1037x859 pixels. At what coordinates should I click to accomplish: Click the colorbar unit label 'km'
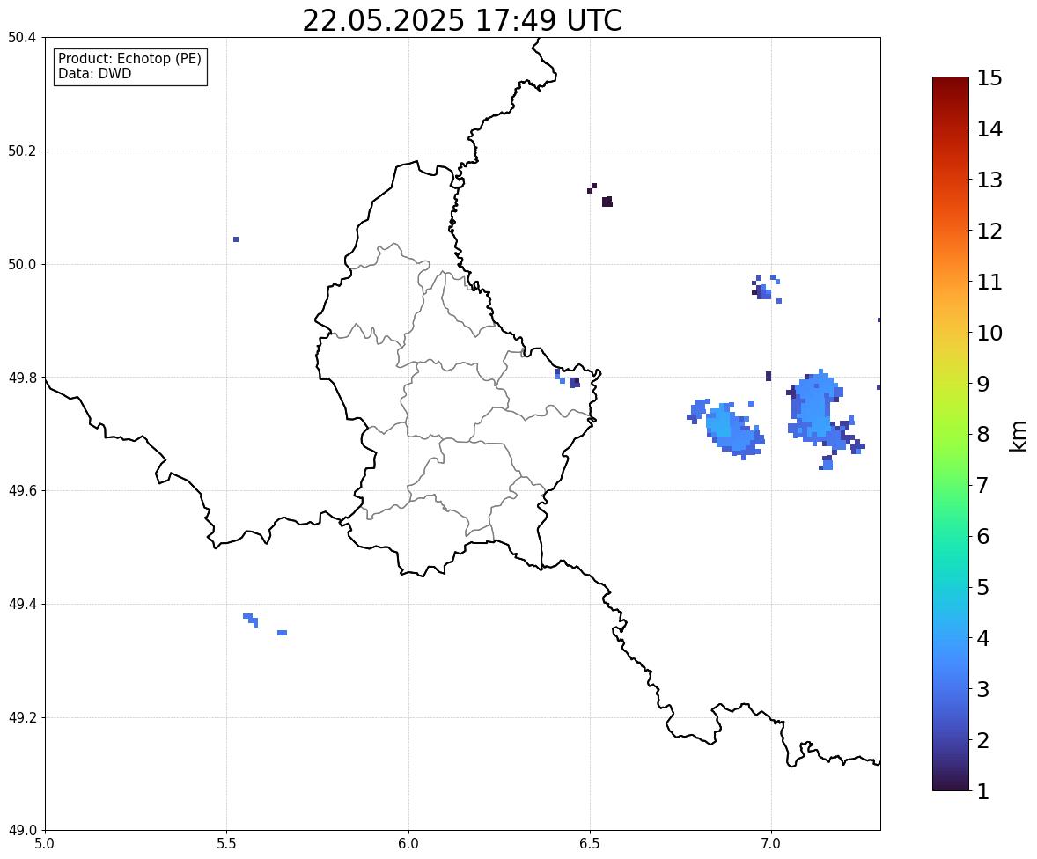1018,436
